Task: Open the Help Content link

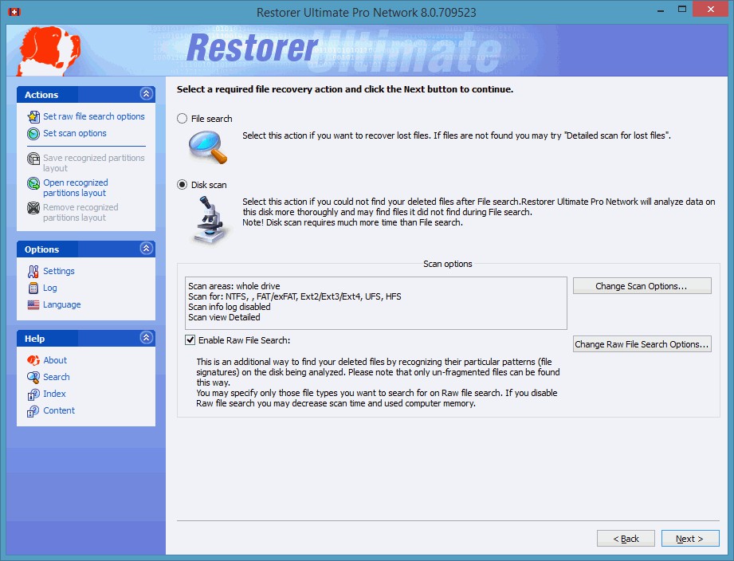Action: 59,411
